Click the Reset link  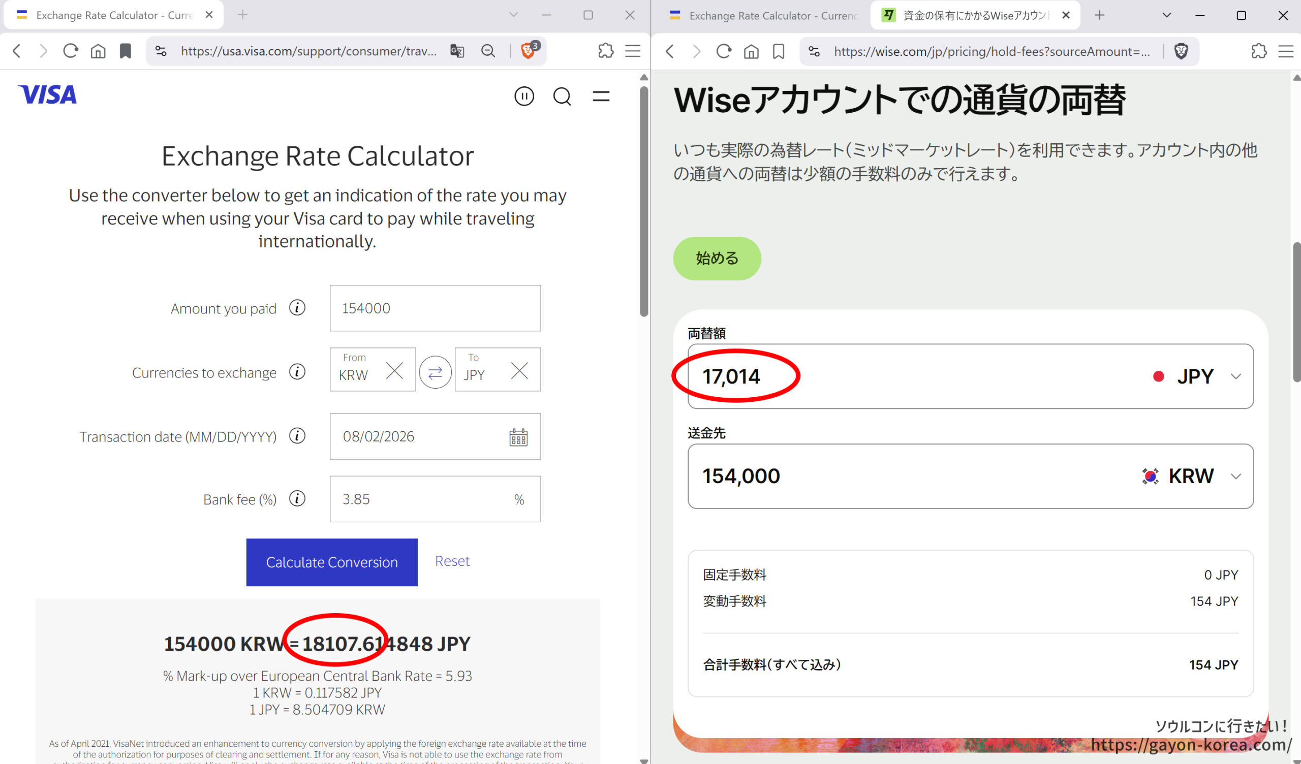452,561
